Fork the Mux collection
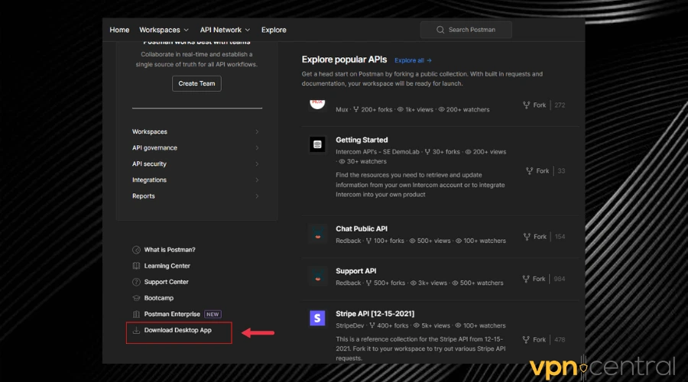The image size is (688, 382). click(534, 105)
